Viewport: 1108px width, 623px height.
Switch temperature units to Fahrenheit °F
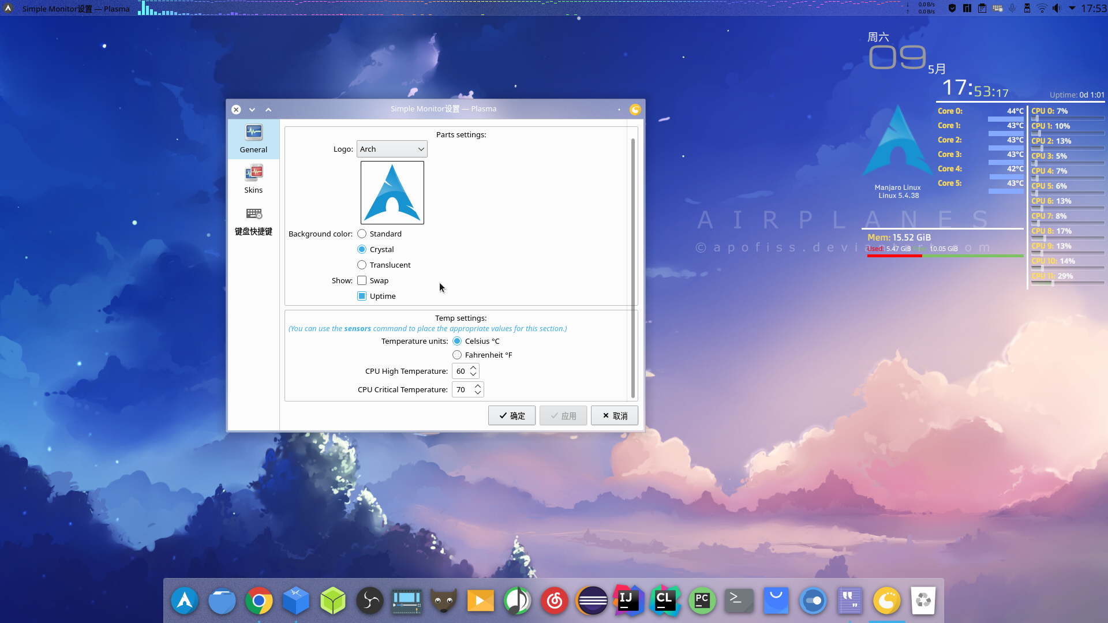(x=458, y=355)
